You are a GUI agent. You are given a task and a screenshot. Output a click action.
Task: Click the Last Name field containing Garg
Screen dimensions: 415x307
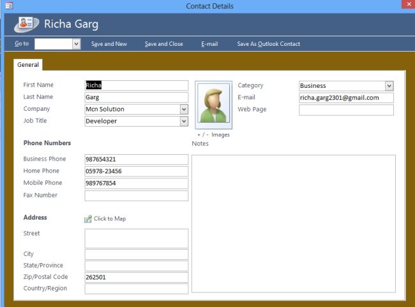click(137, 97)
